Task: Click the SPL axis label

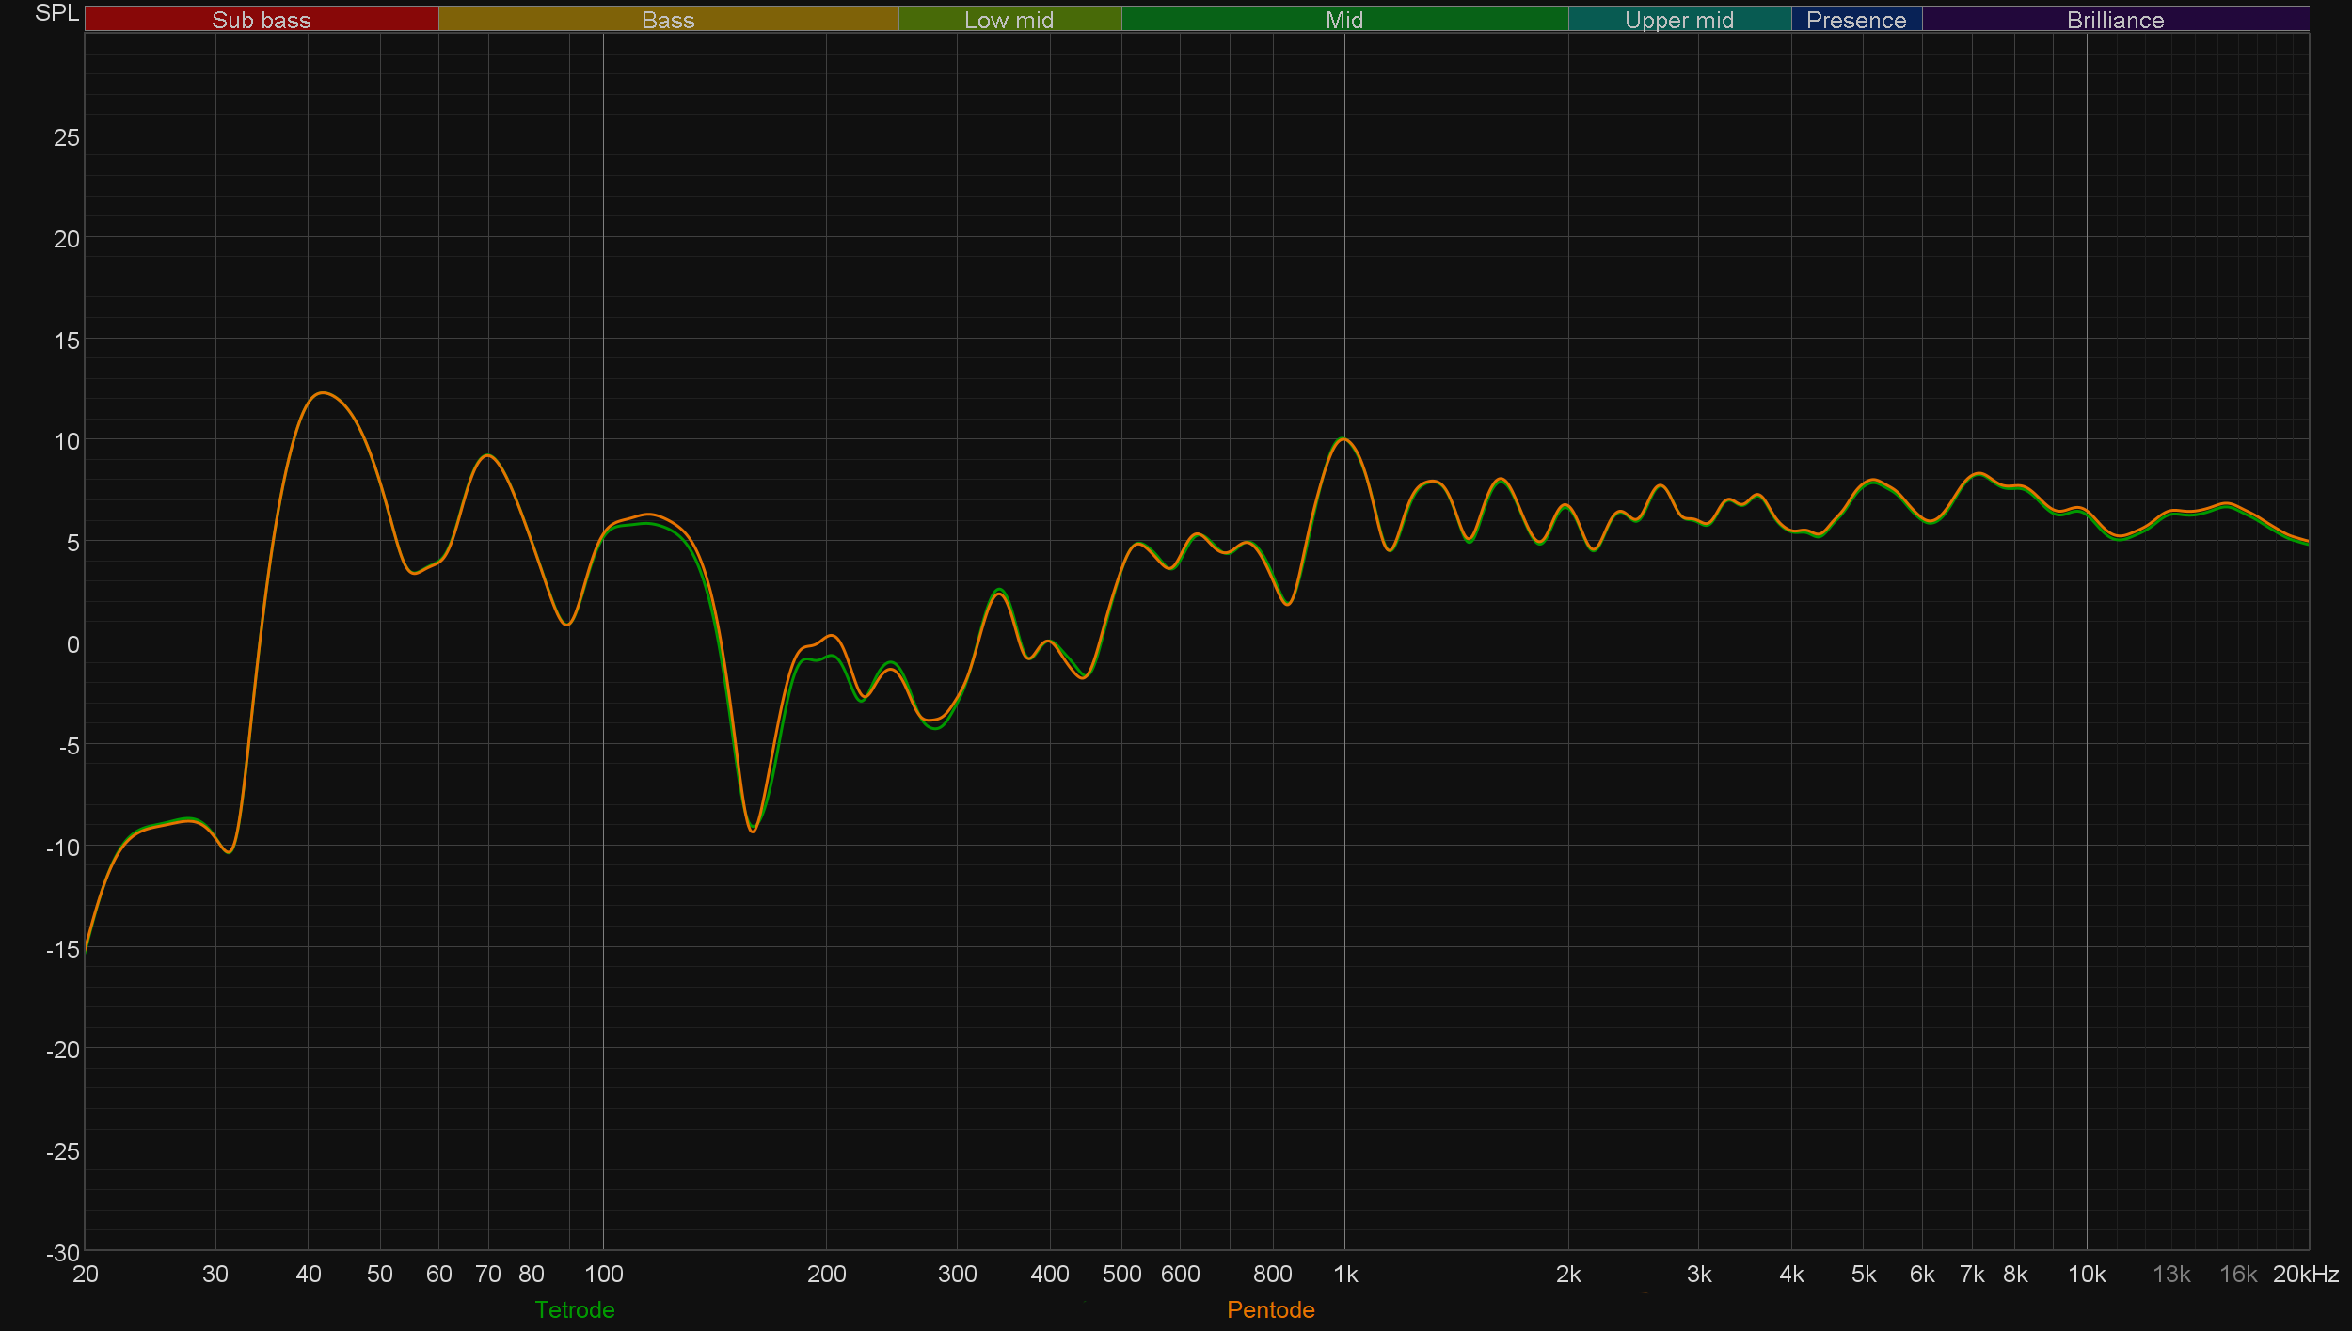Action: [56, 13]
